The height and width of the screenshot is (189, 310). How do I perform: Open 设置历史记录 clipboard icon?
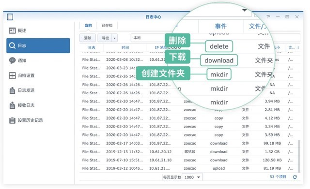point(12,120)
